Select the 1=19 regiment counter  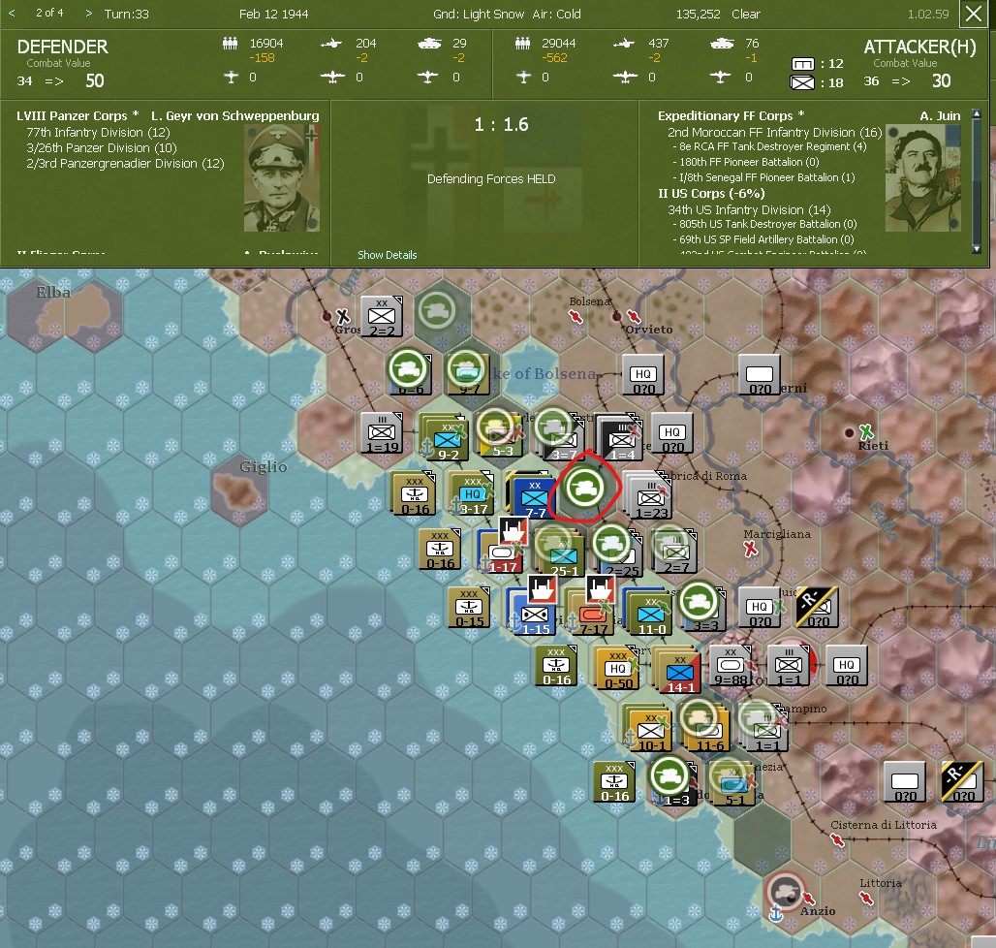[x=382, y=432]
